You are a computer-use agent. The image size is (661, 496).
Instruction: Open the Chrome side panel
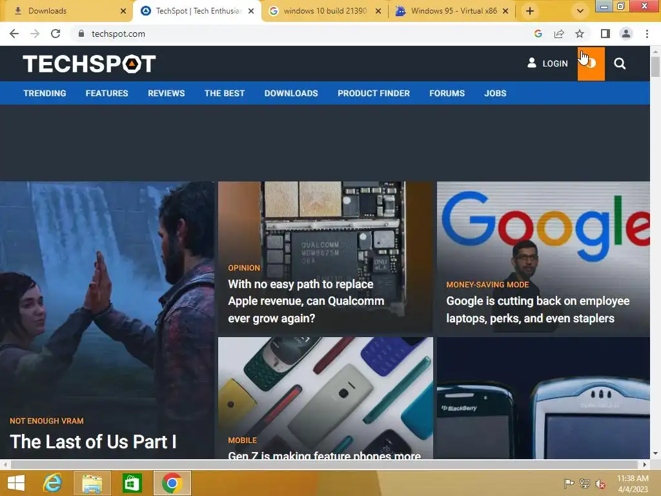[605, 34]
